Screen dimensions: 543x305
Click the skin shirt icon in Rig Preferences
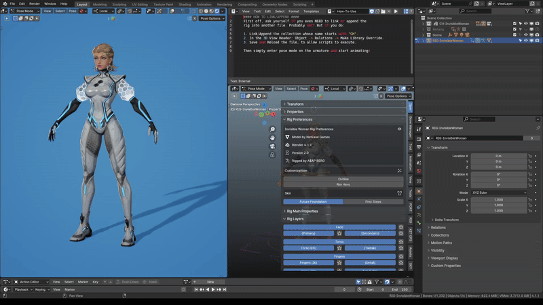[399, 193]
